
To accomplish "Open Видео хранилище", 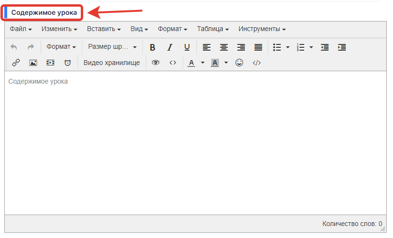I will (111, 63).
